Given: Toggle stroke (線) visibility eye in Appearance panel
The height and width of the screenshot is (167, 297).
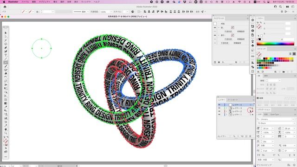Looking at the screenshot, I should click(215, 28).
